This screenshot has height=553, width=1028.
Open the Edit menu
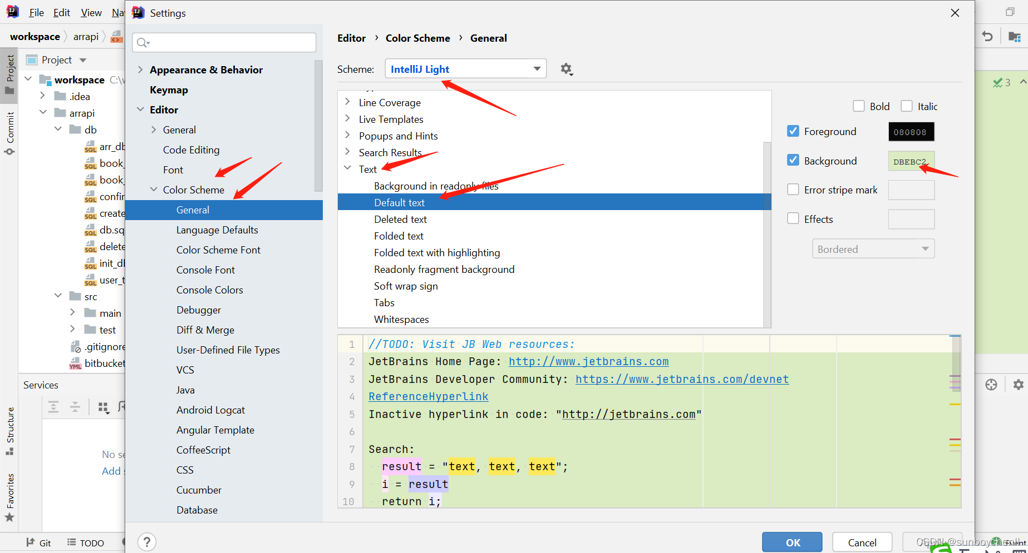(x=62, y=13)
